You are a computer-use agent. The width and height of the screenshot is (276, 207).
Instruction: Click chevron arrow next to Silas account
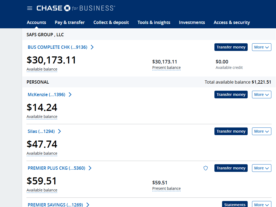pyautogui.click(x=59, y=131)
